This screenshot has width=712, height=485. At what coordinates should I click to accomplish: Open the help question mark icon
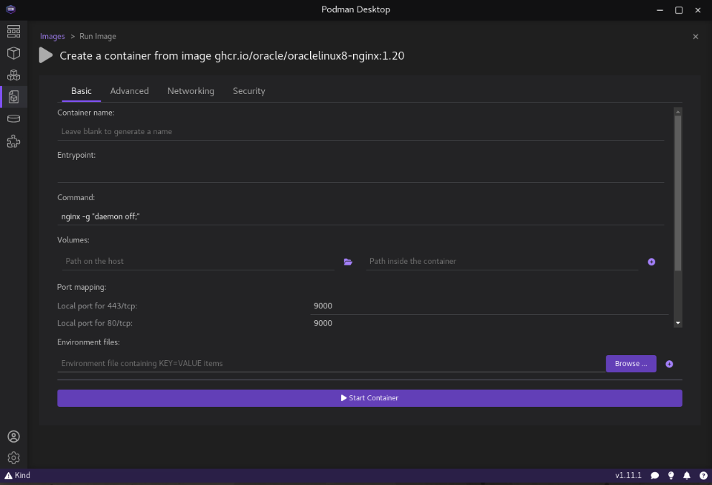point(703,476)
